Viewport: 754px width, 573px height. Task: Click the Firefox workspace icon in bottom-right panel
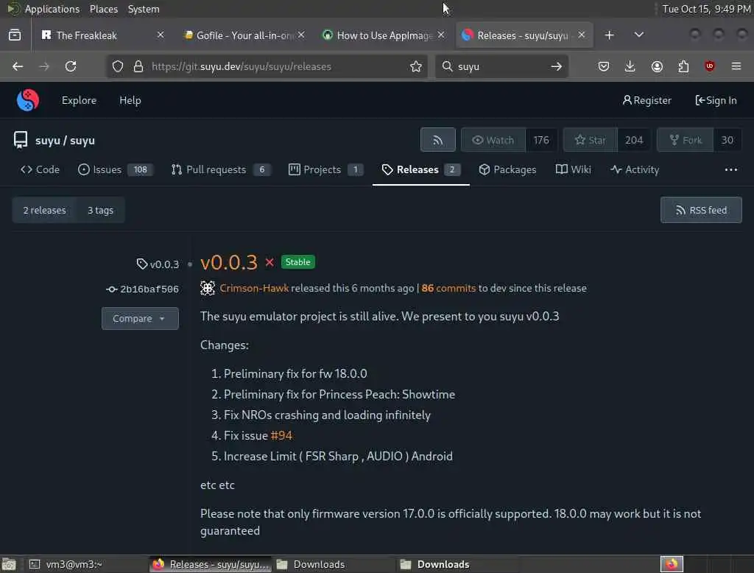click(x=672, y=564)
